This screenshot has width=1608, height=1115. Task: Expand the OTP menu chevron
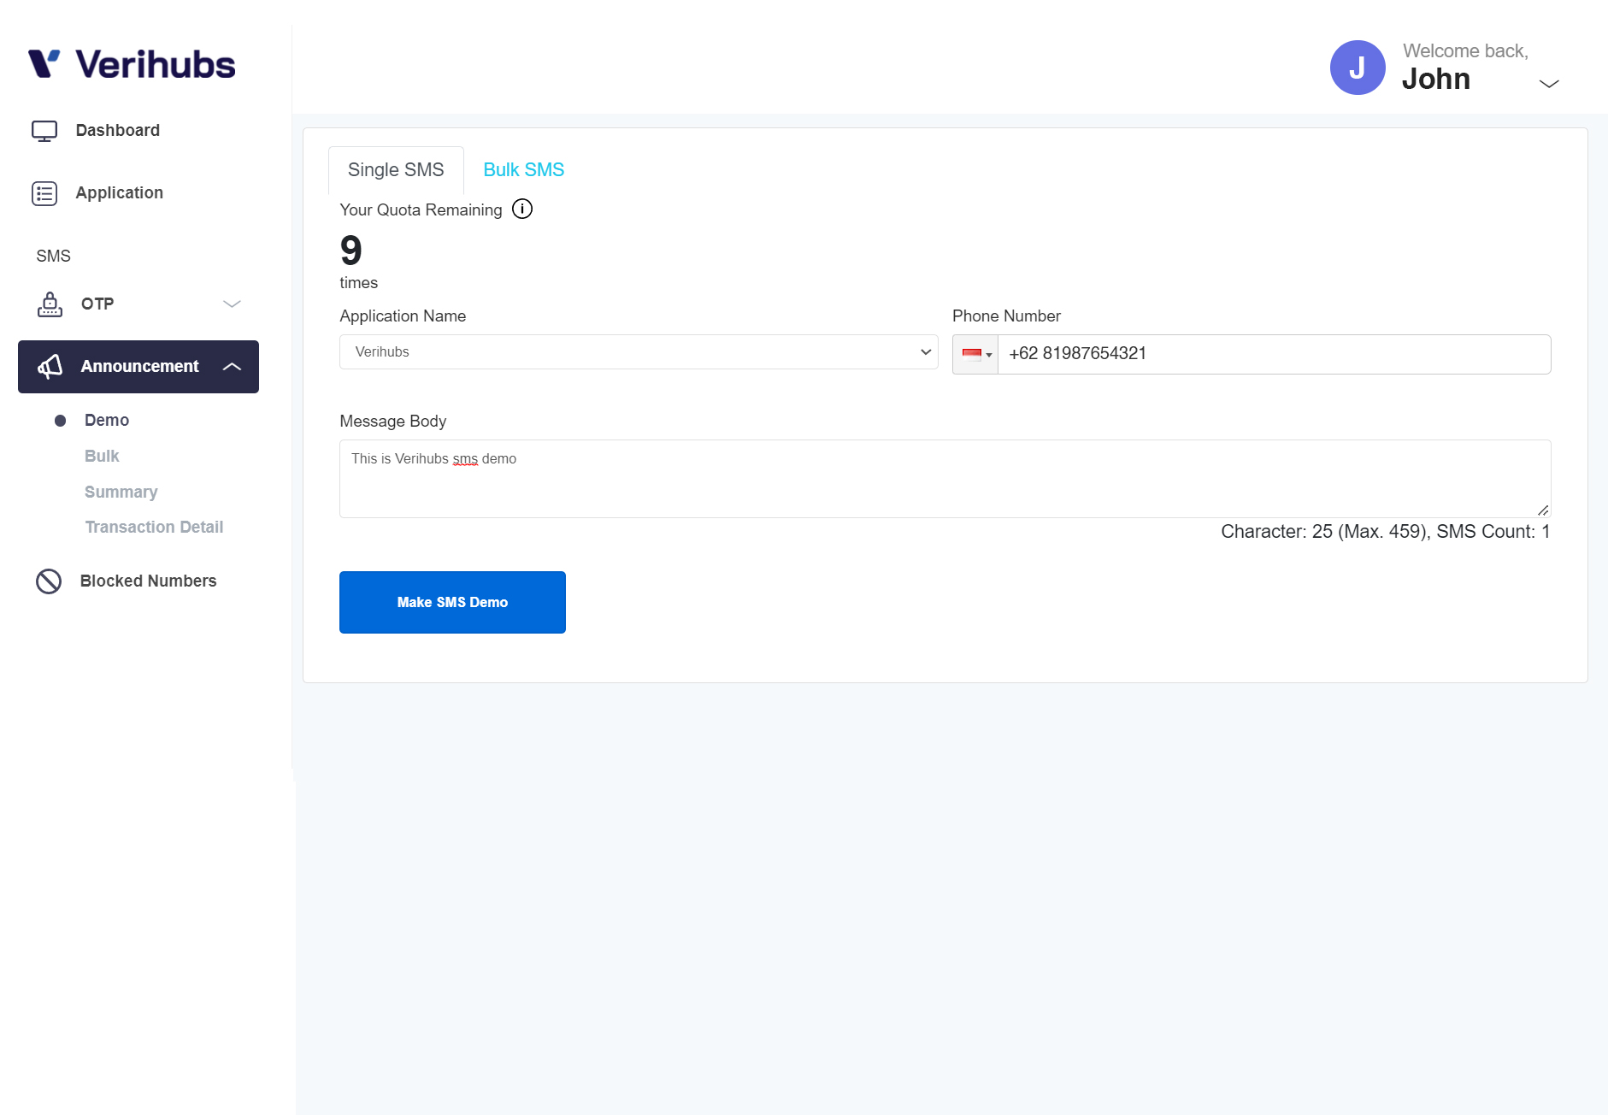pyautogui.click(x=232, y=304)
